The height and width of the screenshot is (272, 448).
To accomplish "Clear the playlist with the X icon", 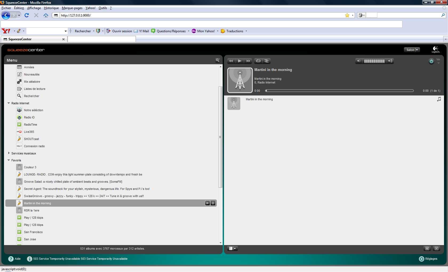I will (x=437, y=249).
